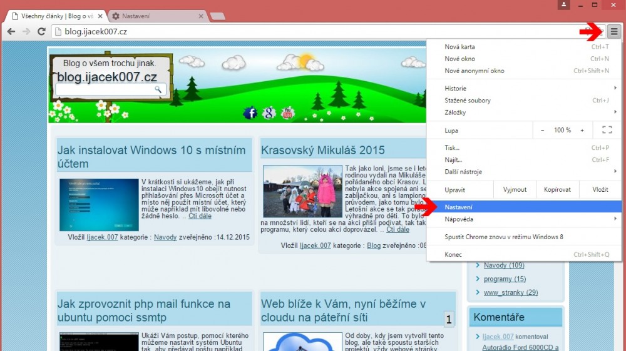Screen dimensions: 626x351
Task: Open the blog's YouTube icon link
Action: click(x=288, y=113)
